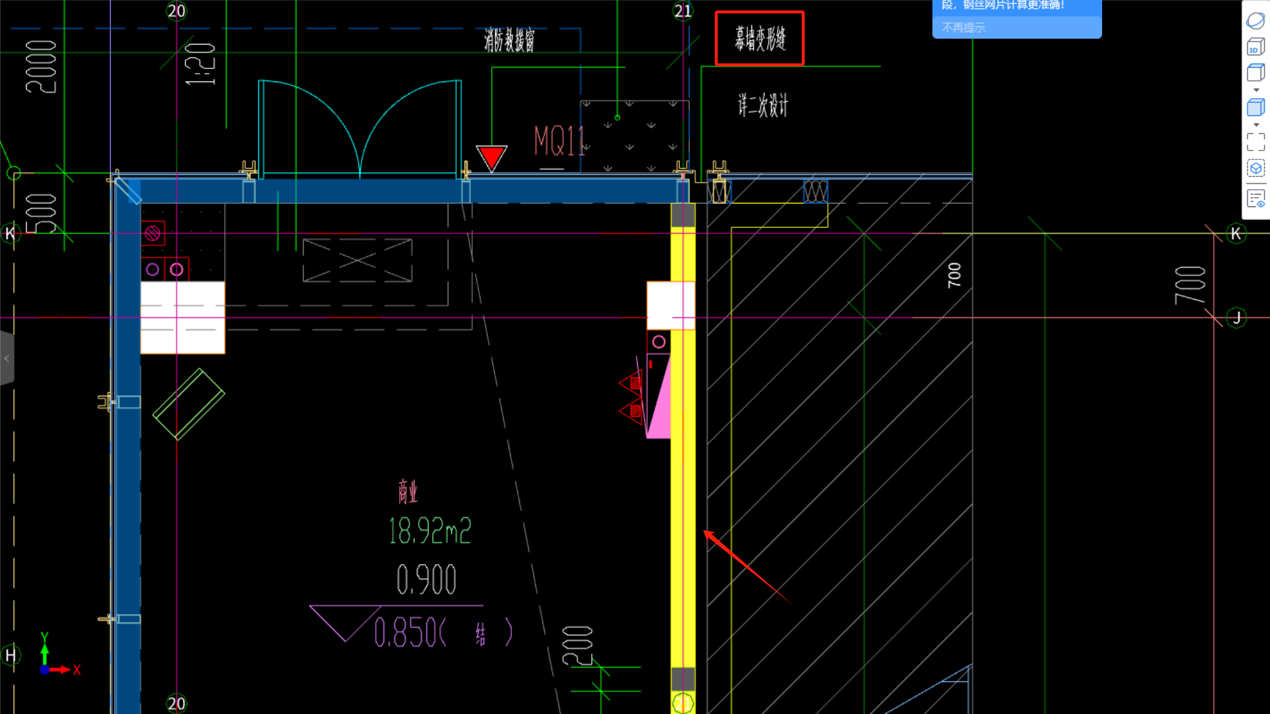1270x714 pixels.
Task: Expand the view cube direction dropdown
Action: click(1256, 90)
